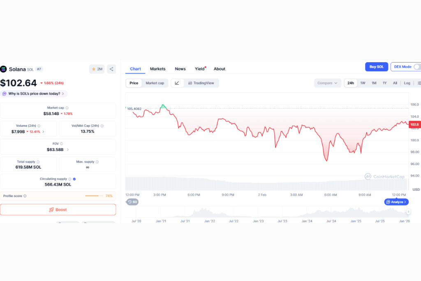Toggle the DEX Mode switch
This screenshot has width=421, height=281.
[x=417, y=67]
